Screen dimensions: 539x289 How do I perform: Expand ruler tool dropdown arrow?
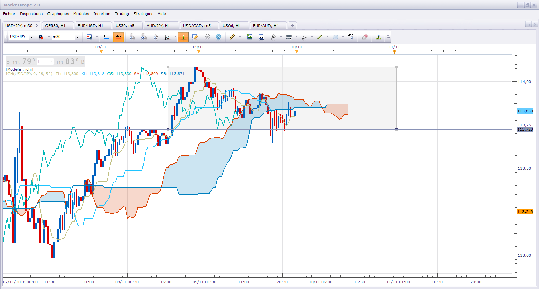pyautogui.click(x=240, y=37)
